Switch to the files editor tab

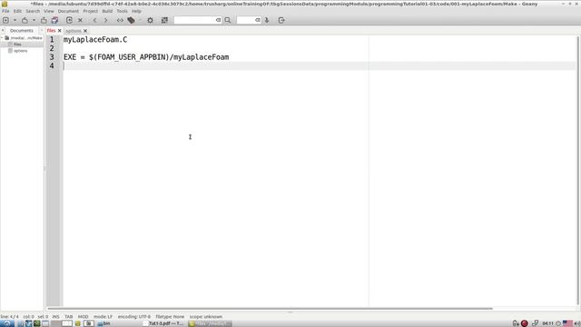click(x=51, y=30)
